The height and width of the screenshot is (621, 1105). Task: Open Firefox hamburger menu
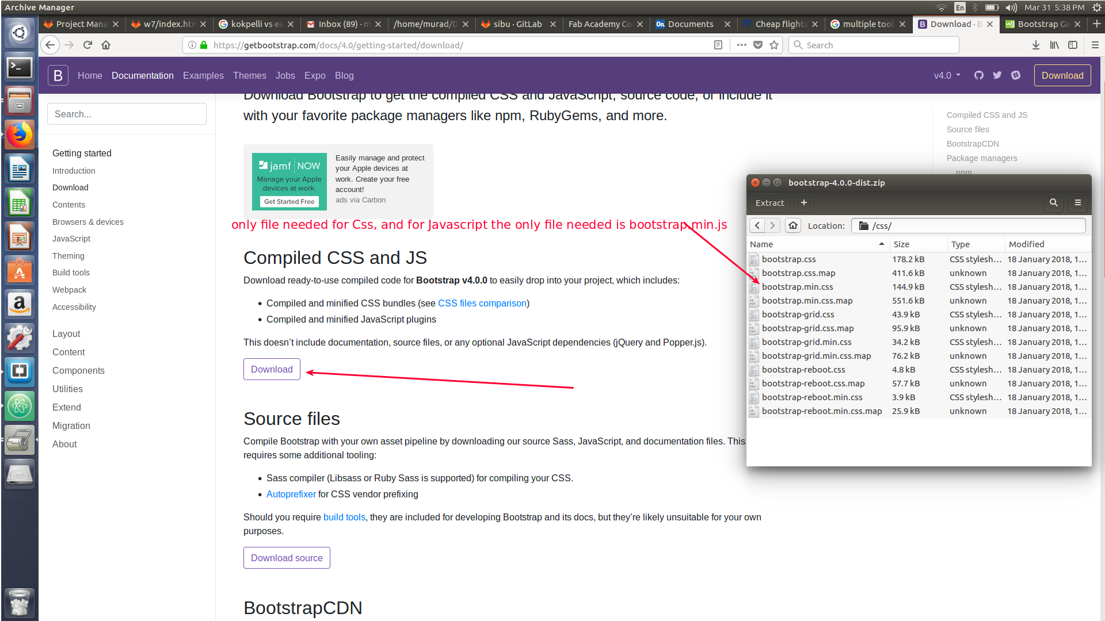pos(1095,45)
